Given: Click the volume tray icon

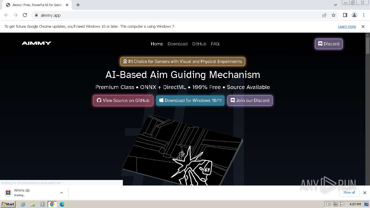Looking at the screenshot, I should pyautogui.click(x=328, y=204).
